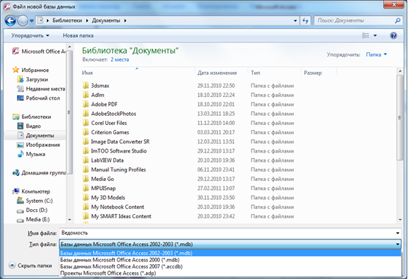Choose Access 2002-2003 (*.mdb) file type
The width and height of the screenshot is (408, 279).
[230, 253]
